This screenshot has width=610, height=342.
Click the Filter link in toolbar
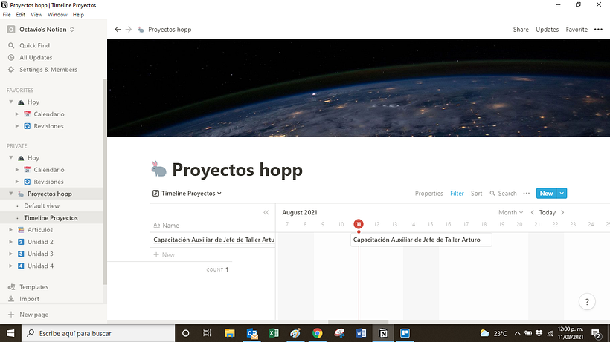(457, 194)
